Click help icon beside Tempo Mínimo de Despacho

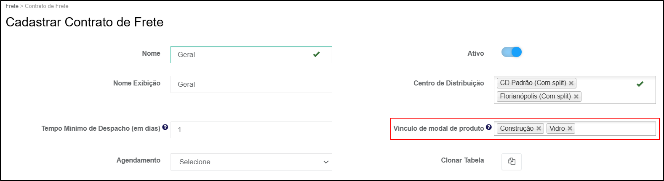[165, 127]
